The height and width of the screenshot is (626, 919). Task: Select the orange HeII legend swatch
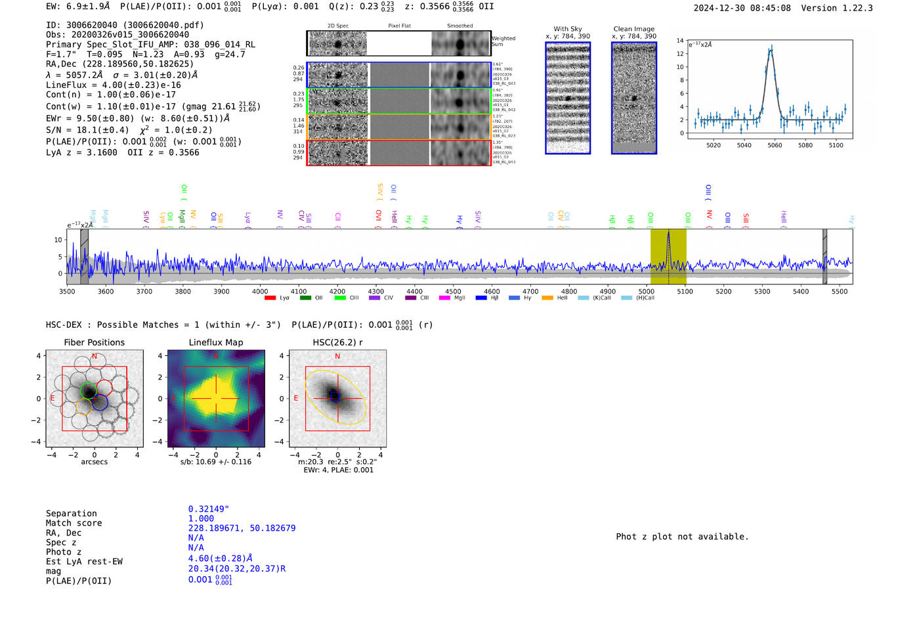pos(547,298)
